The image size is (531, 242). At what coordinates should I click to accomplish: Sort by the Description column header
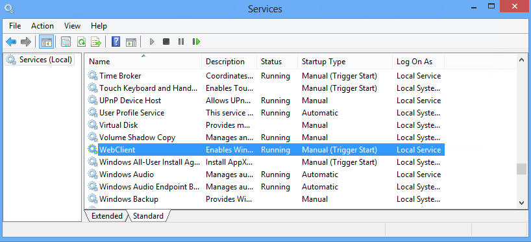pyautogui.click(x=229, y=62)
